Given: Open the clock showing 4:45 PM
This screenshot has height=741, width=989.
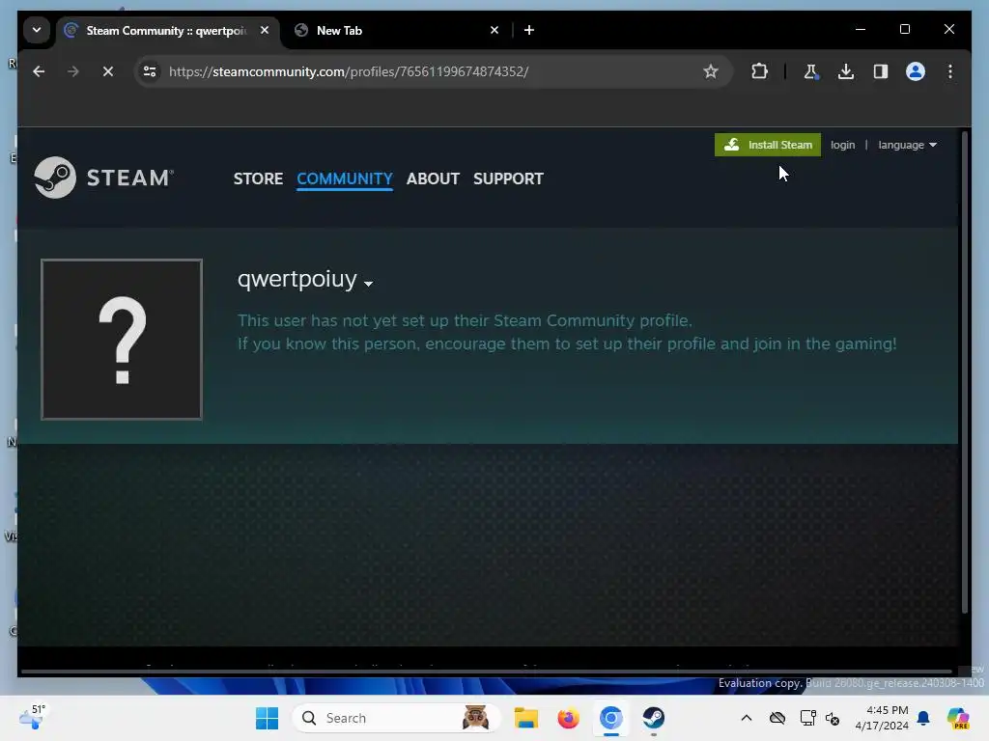Looking at the screenshot, I should point(882,718).
